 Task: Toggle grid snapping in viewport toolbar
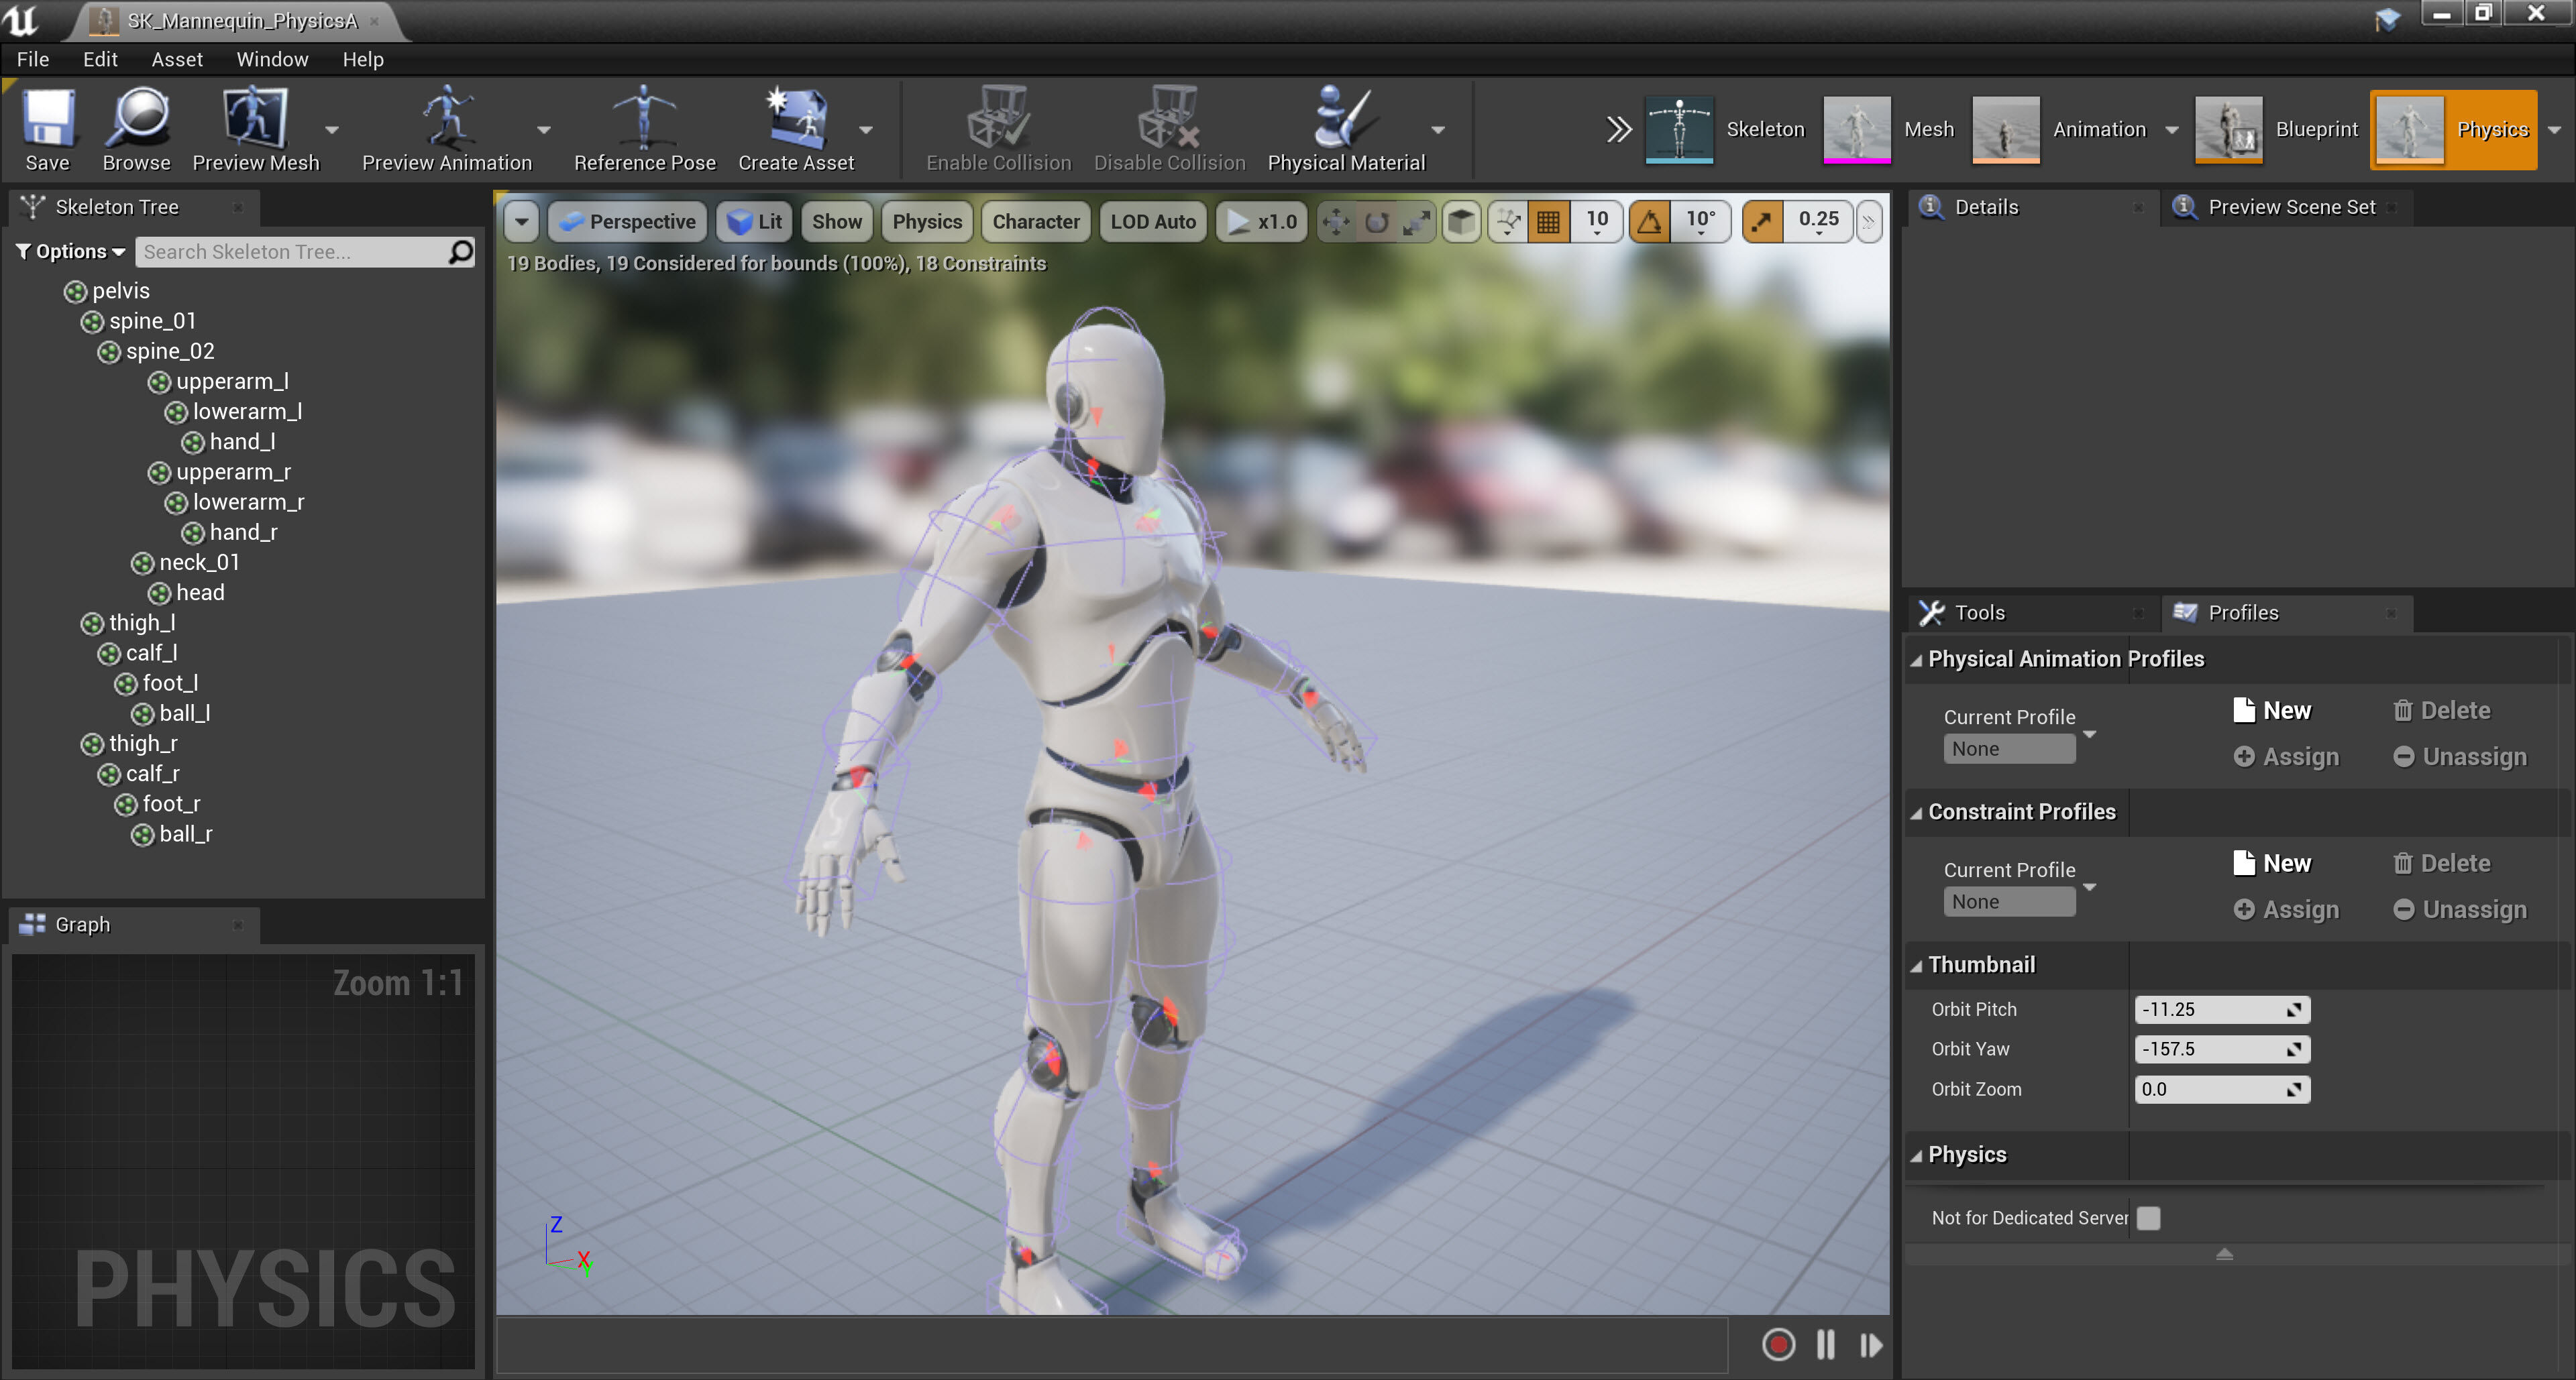tap(1548, 222)
